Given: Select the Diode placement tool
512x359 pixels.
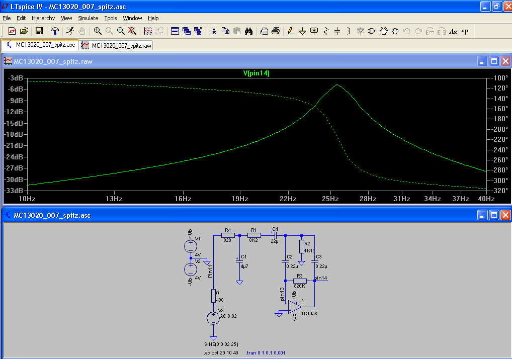Looking at the screenshot, I should click(361, 31).
